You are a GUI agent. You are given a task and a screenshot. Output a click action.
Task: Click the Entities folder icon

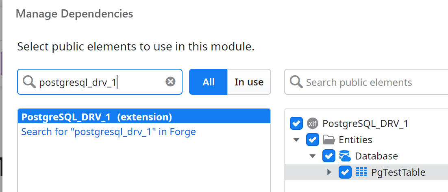coord(329,140)
